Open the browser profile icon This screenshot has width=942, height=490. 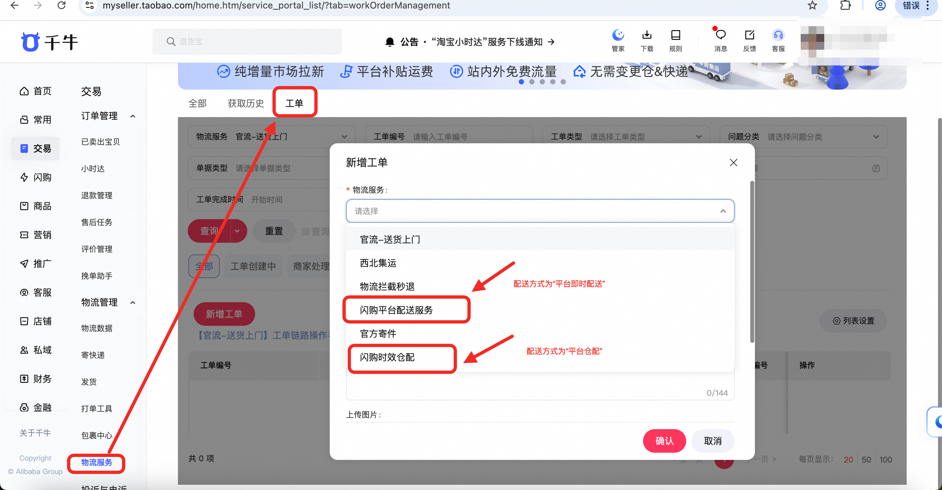pyautogui.click(x=880, y=6)
